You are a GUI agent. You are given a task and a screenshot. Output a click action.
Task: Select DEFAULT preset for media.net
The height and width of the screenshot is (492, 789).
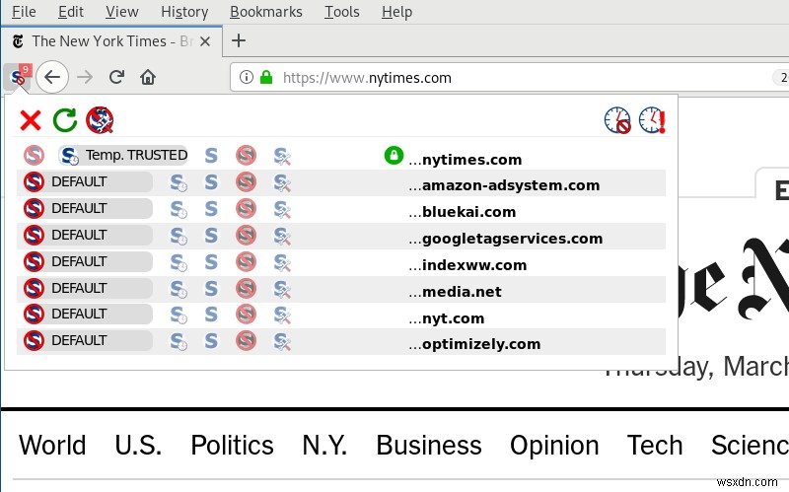(x=89, y=289)
